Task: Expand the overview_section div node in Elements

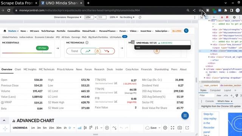Action: 211,51
